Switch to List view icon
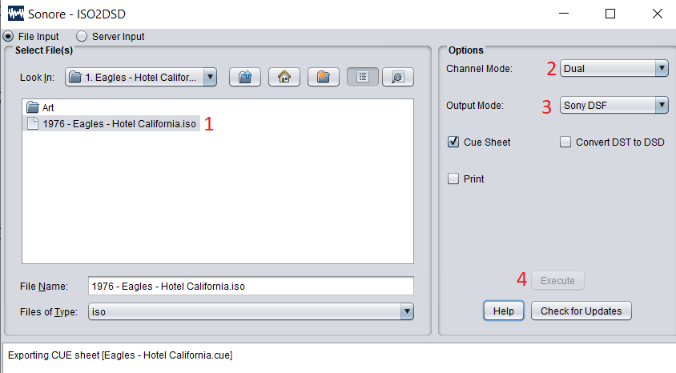This screenshot has height=373, width=676. tap(363, 77)
